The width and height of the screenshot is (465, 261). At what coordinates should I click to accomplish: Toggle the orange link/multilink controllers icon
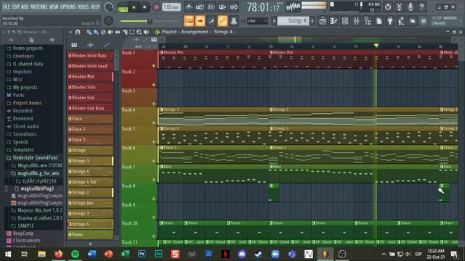(222, 21)
